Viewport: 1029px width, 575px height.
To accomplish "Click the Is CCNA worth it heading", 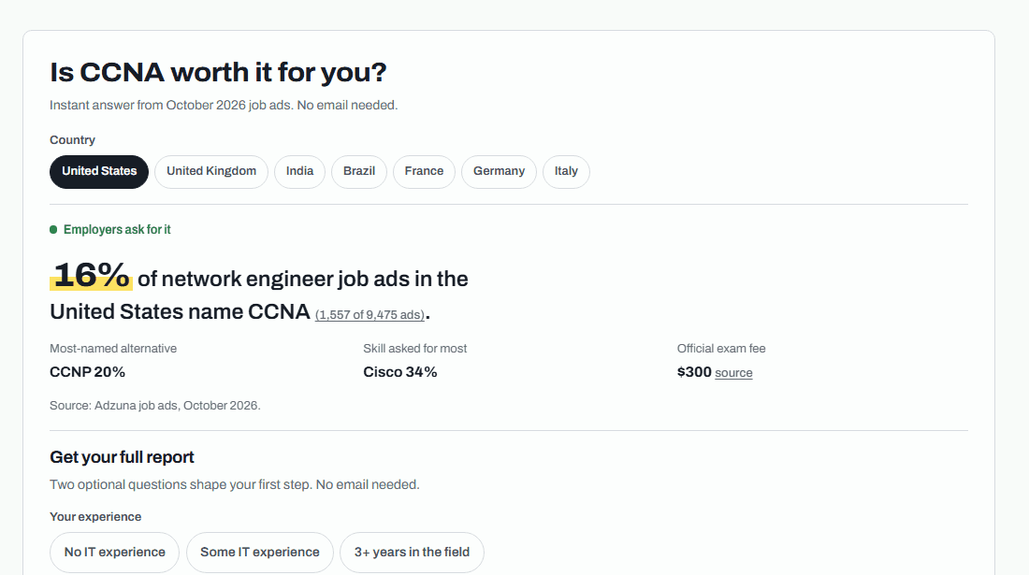I will [x=218, y=72].
